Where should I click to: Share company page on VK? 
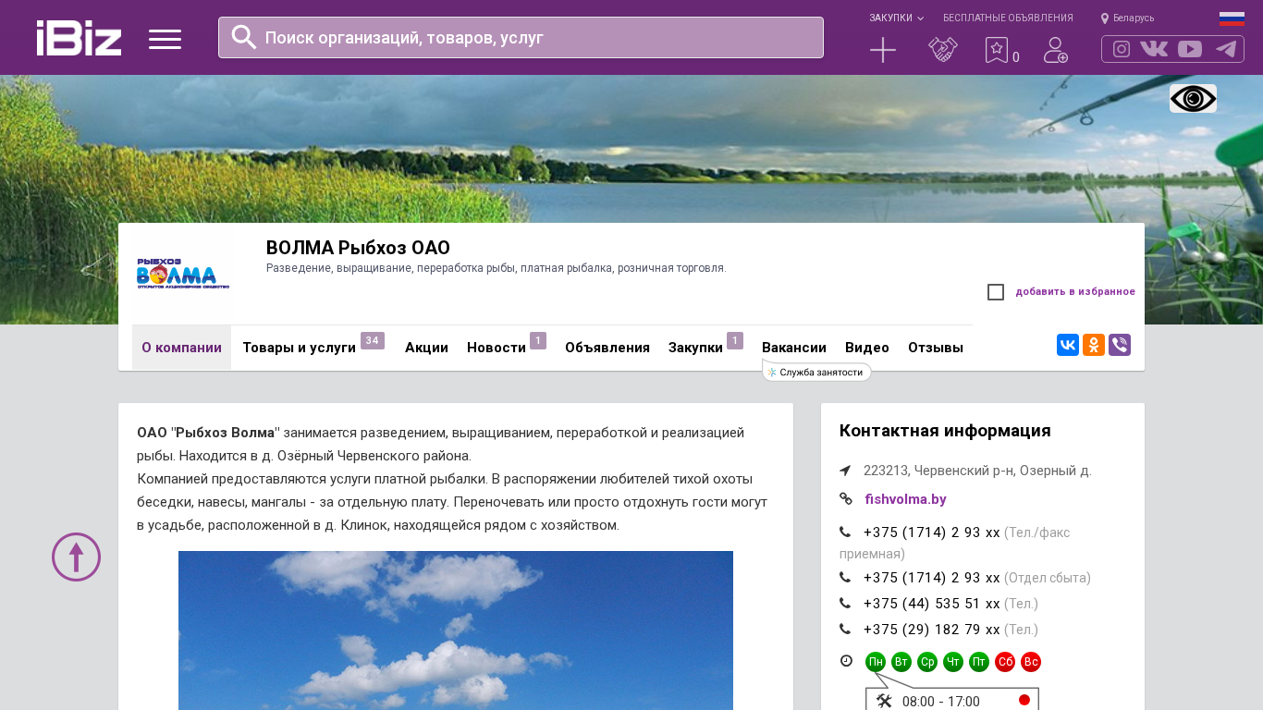point(1068,345)
